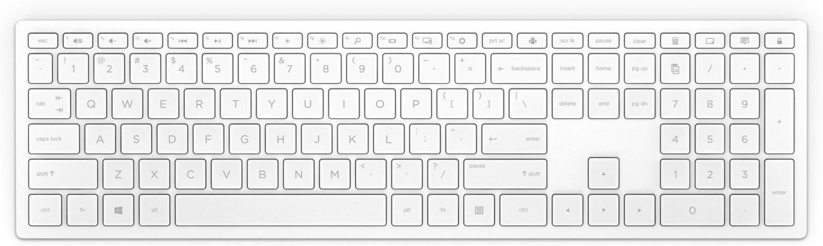This screenshot has height=246, width=823.
Task: Tap the f5 play/pause key
Action: pos(217,41)
